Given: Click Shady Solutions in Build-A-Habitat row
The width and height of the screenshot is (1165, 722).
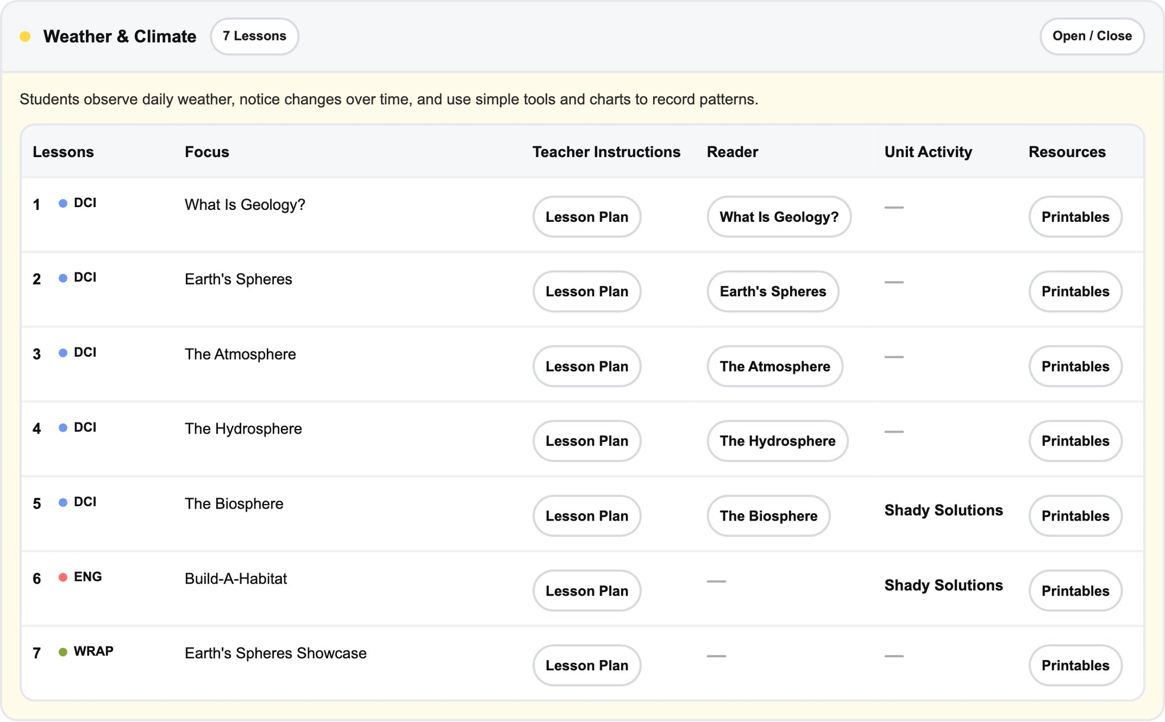Looking at the screenshot, I should click(x=943, y=585).
